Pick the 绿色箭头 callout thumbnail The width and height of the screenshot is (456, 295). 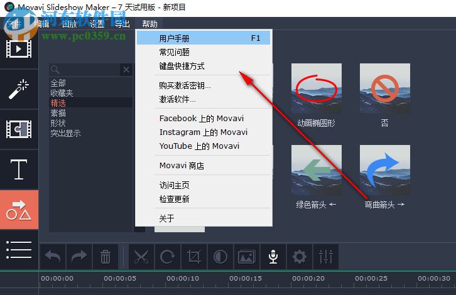coord(317,170)
